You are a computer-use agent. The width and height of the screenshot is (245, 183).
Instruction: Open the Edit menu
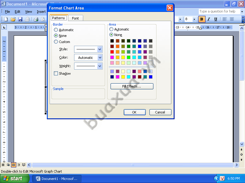17,12
